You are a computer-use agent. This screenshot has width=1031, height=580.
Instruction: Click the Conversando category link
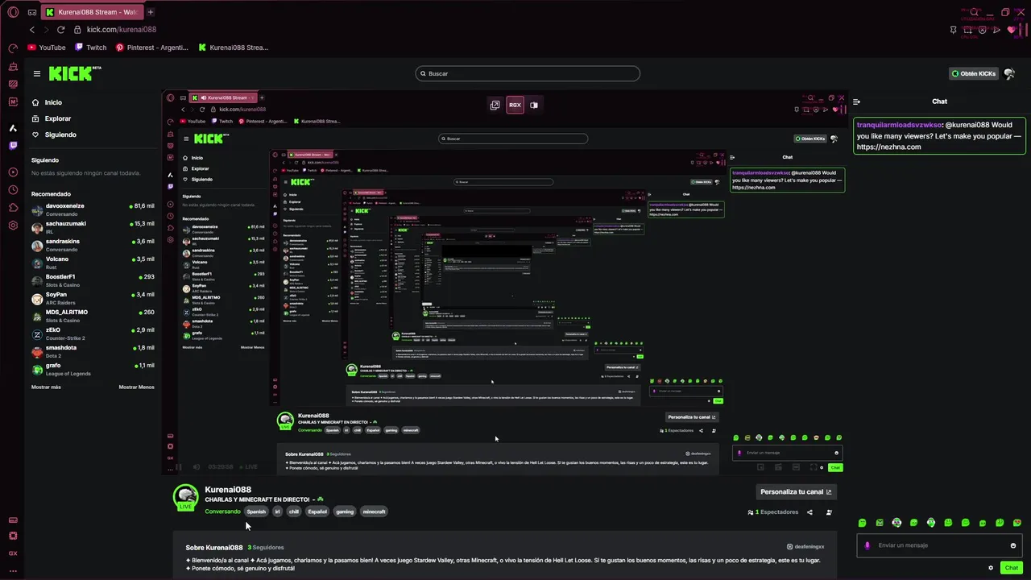(x=222, y=512)
